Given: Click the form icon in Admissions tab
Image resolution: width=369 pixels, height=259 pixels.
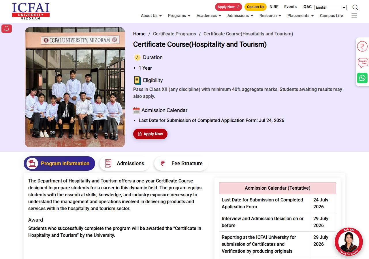Looking at the screenshot, I should point(108,163).
